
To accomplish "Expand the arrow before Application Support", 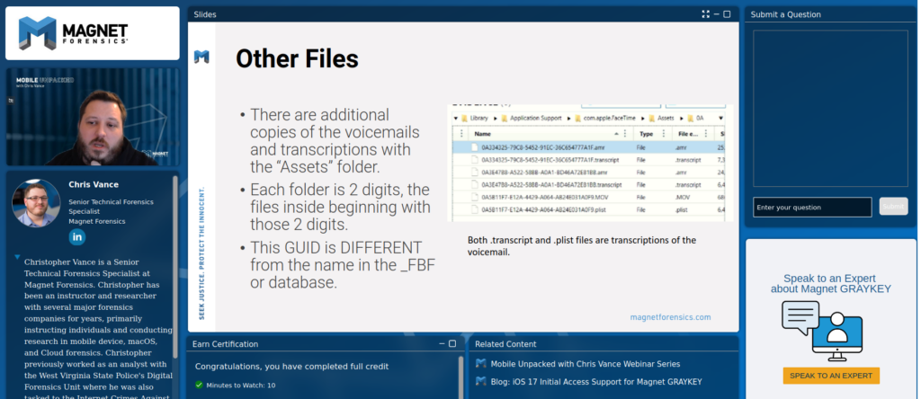I will [496, 118].
